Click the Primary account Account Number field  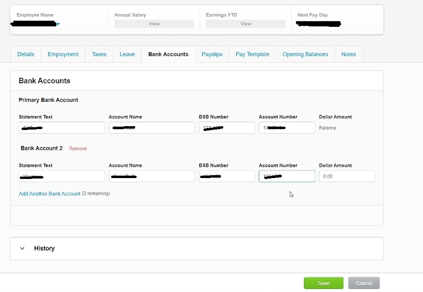click(287, 128)
